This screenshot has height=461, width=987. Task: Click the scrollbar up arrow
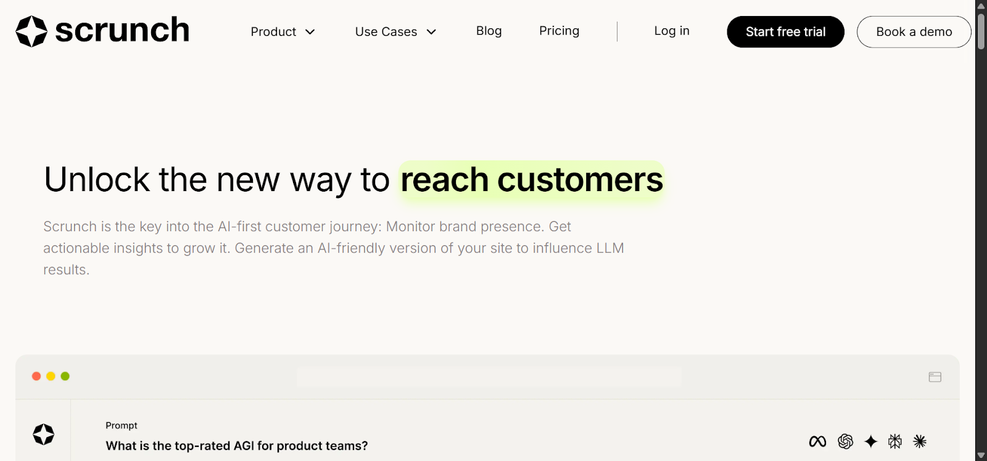[x=980, y=5]
